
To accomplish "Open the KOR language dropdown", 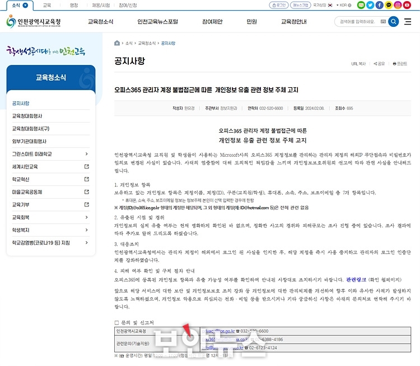I will [344, 5].
